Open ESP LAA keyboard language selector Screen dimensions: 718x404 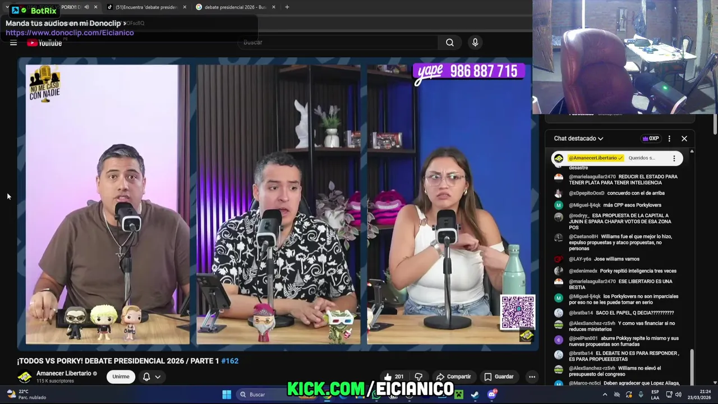click(655, 394)
